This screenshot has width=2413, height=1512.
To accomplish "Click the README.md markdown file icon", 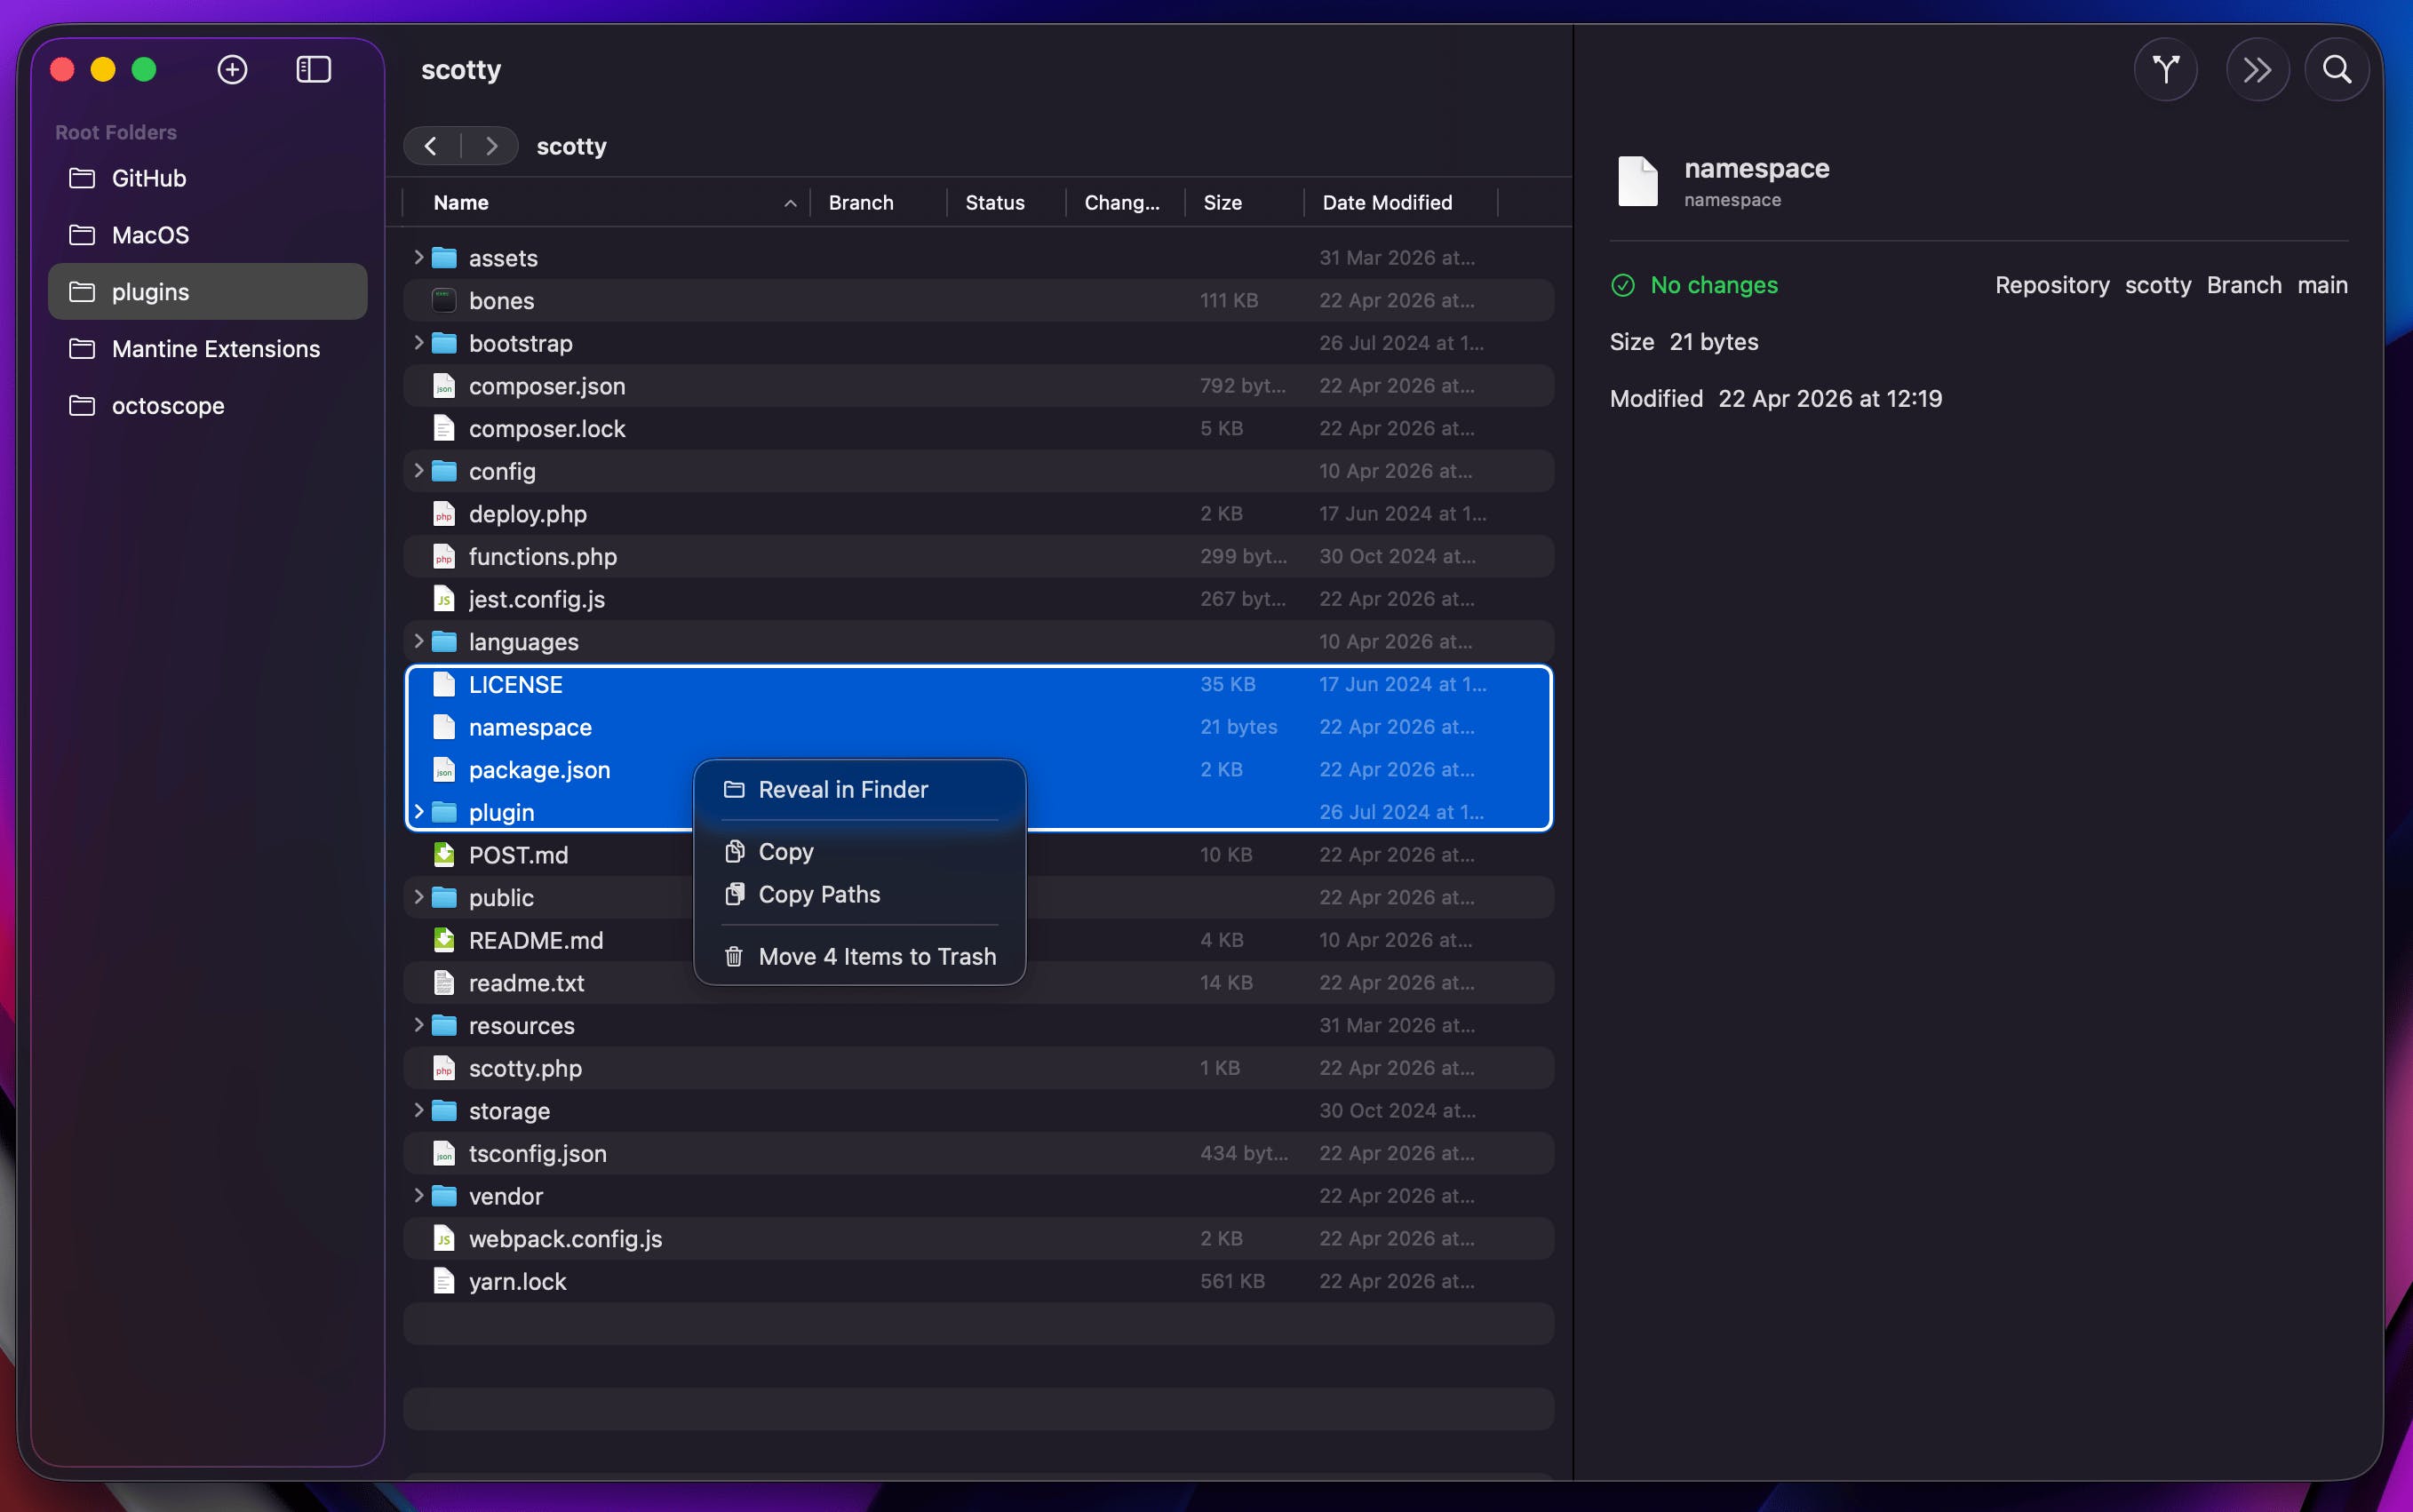I will [444, 940].
